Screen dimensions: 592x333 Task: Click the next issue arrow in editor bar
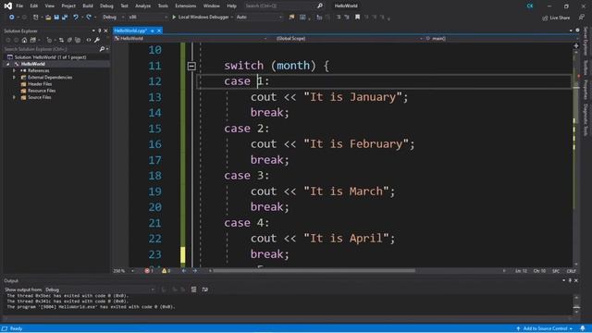click(195, 271)
